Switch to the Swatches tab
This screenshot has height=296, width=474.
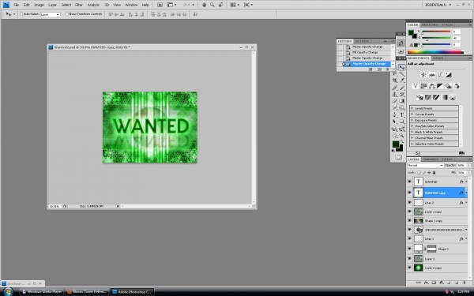tap(430, 24)
